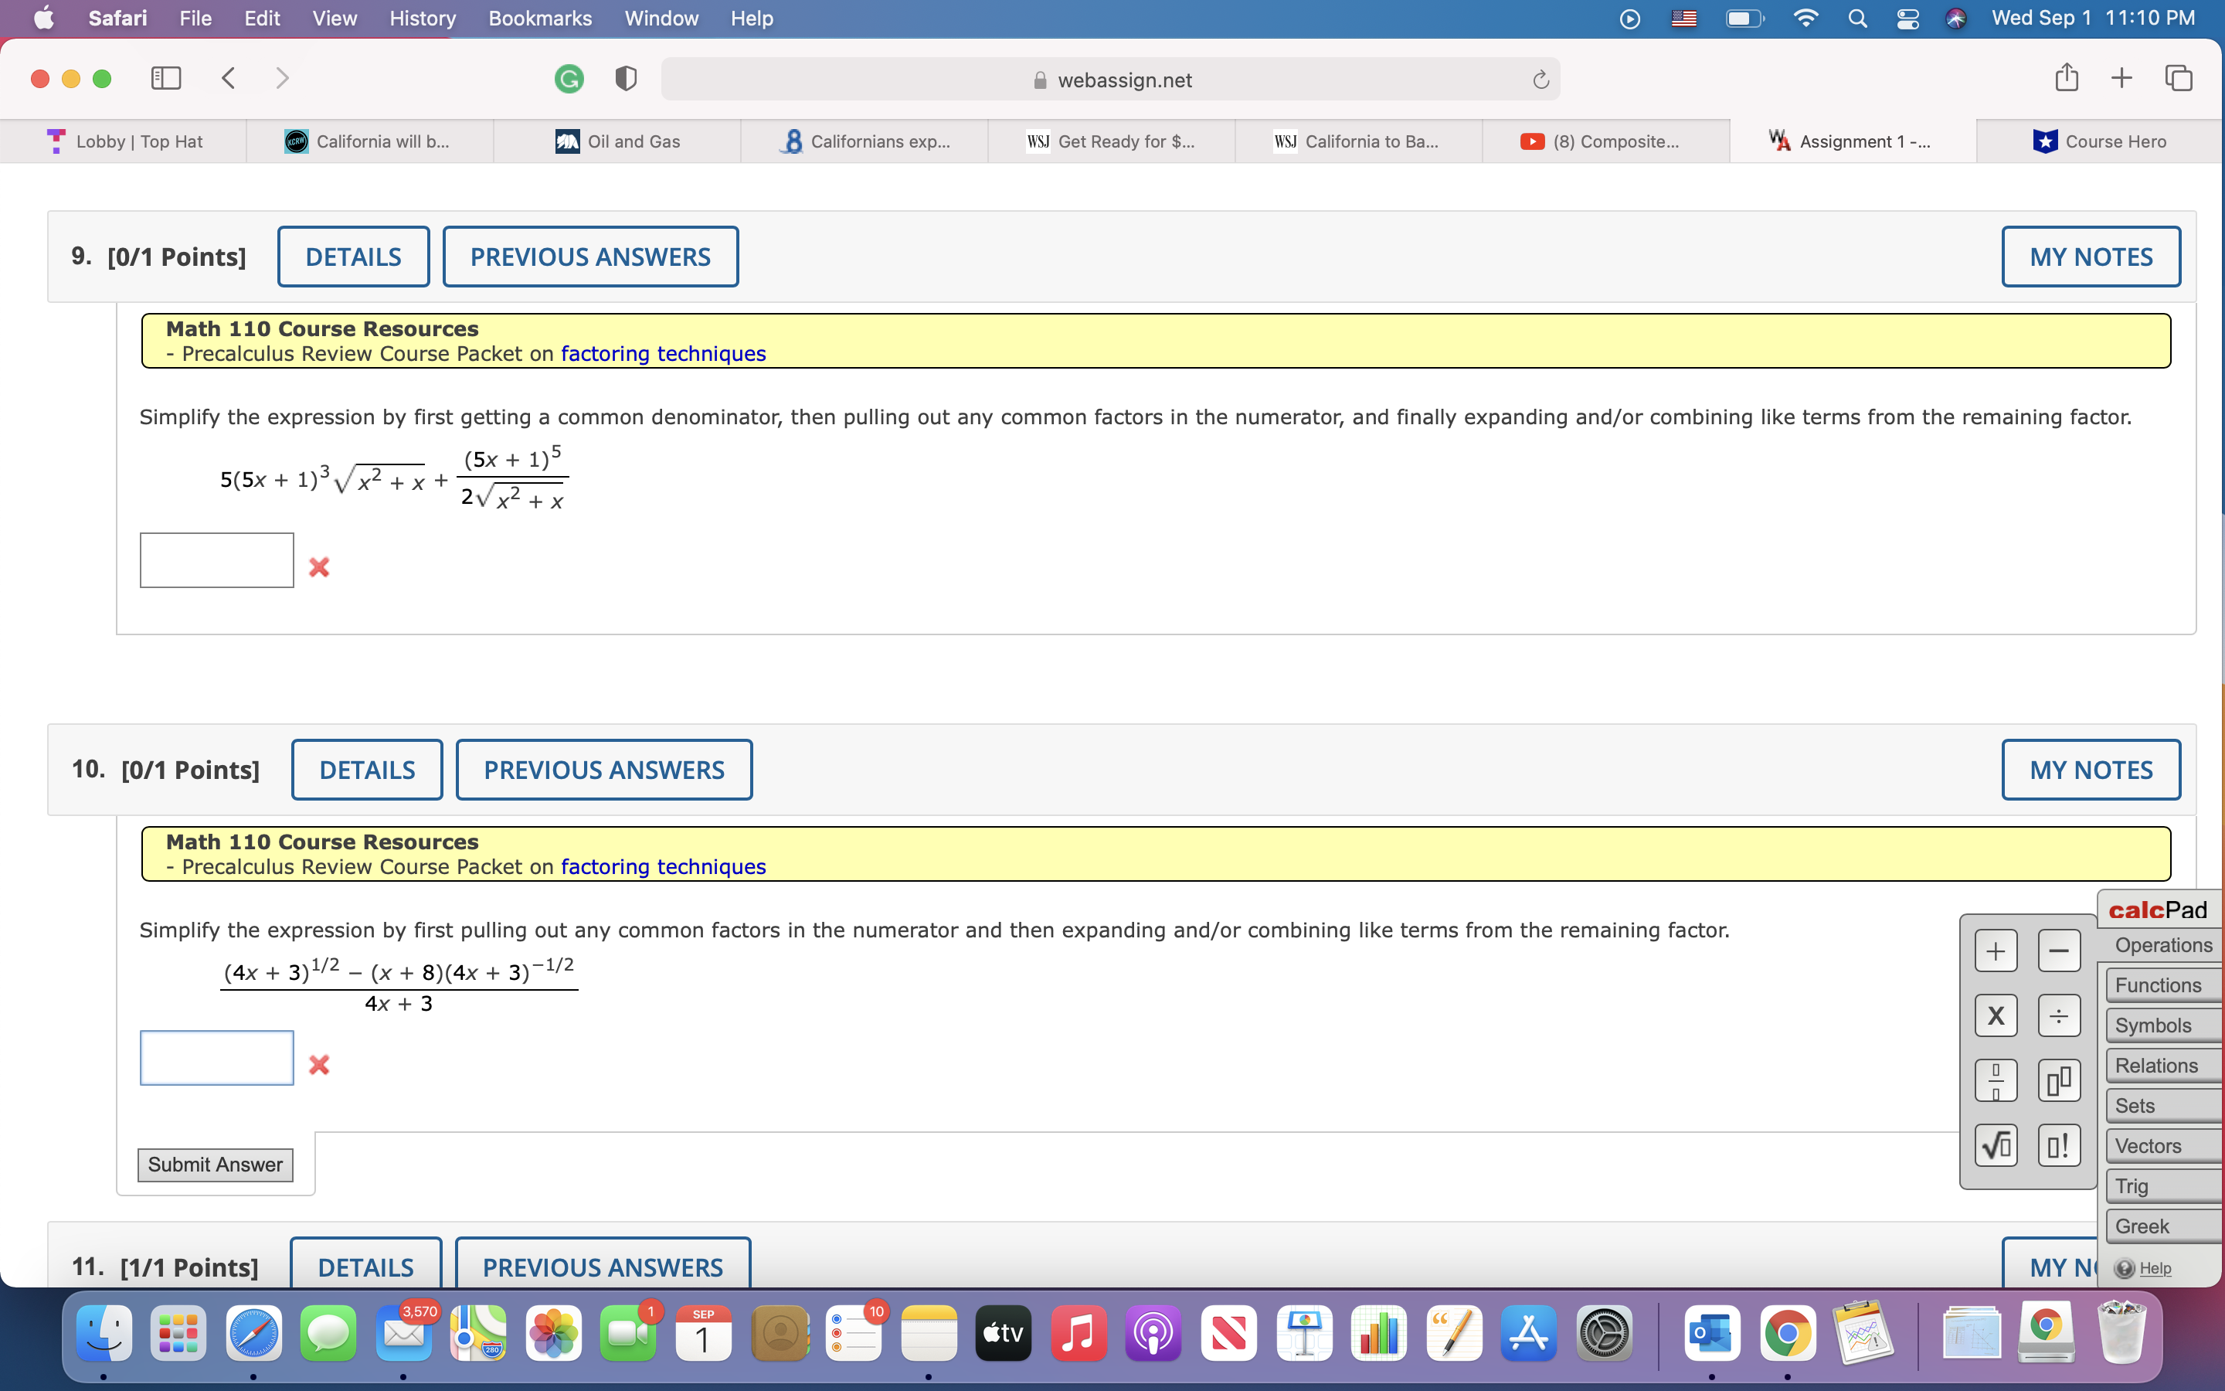Insert a square root from calcPad
The height and width of the screenshot is (1391, 2225).
point(1995,1145)
